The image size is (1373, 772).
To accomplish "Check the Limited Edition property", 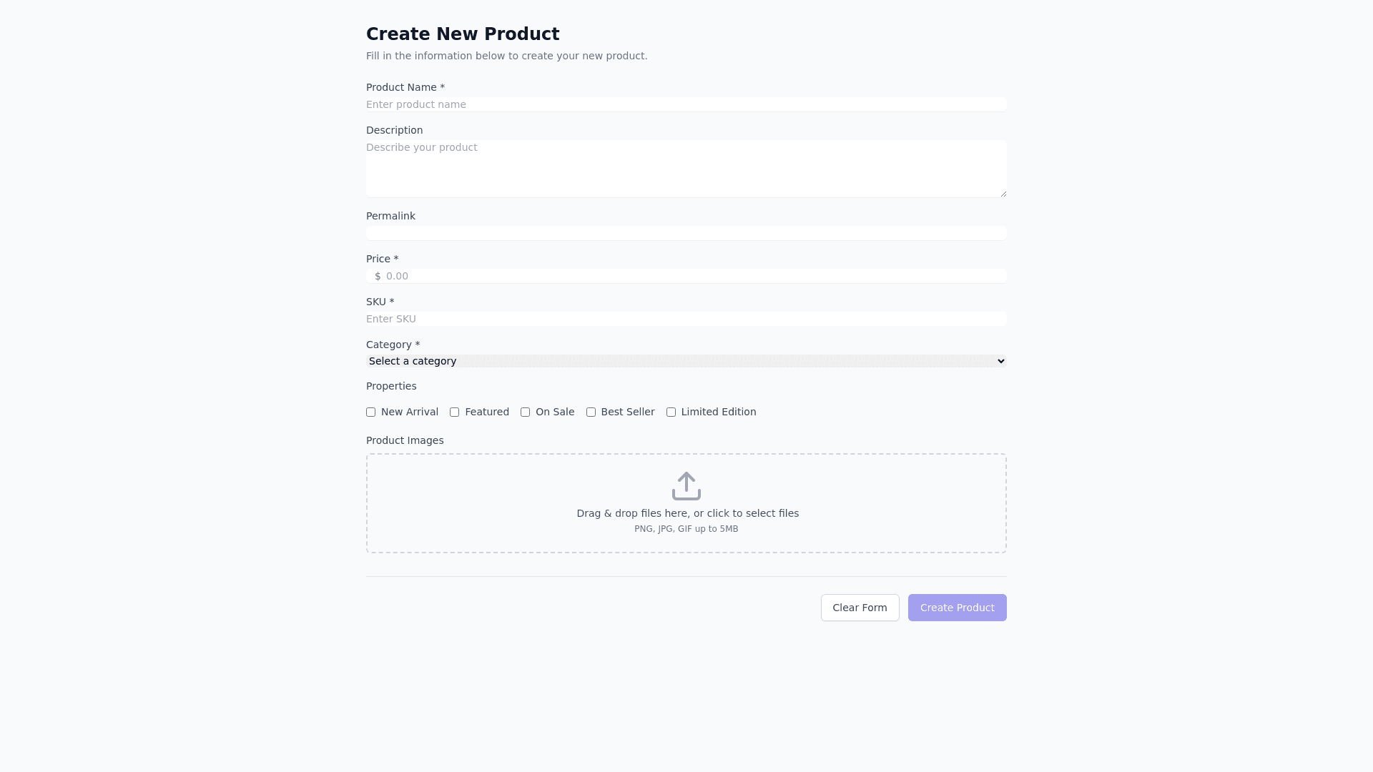I will pos(671,412).
